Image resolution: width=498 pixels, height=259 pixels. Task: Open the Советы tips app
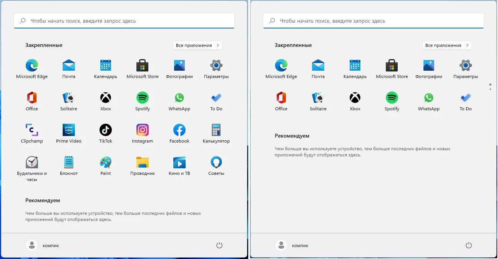(x=216, y=166)
